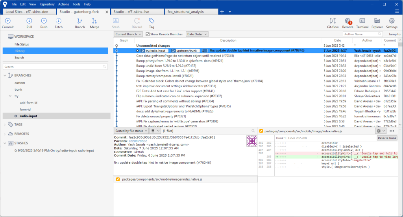Click the Tag toolbar icon
Viewport: 403px width, 217px height.
[x=152, y=21]
